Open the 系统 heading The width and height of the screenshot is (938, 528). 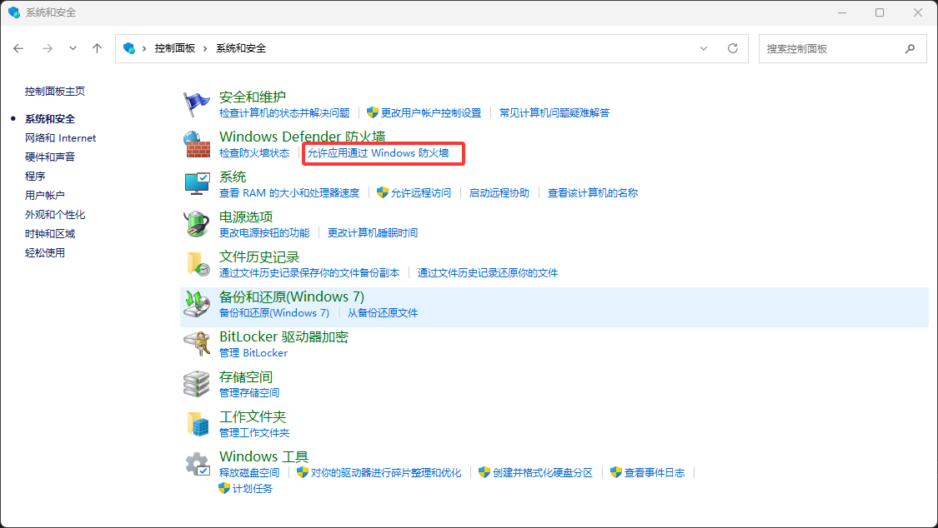pyautogui.click(x=233, y=177)
